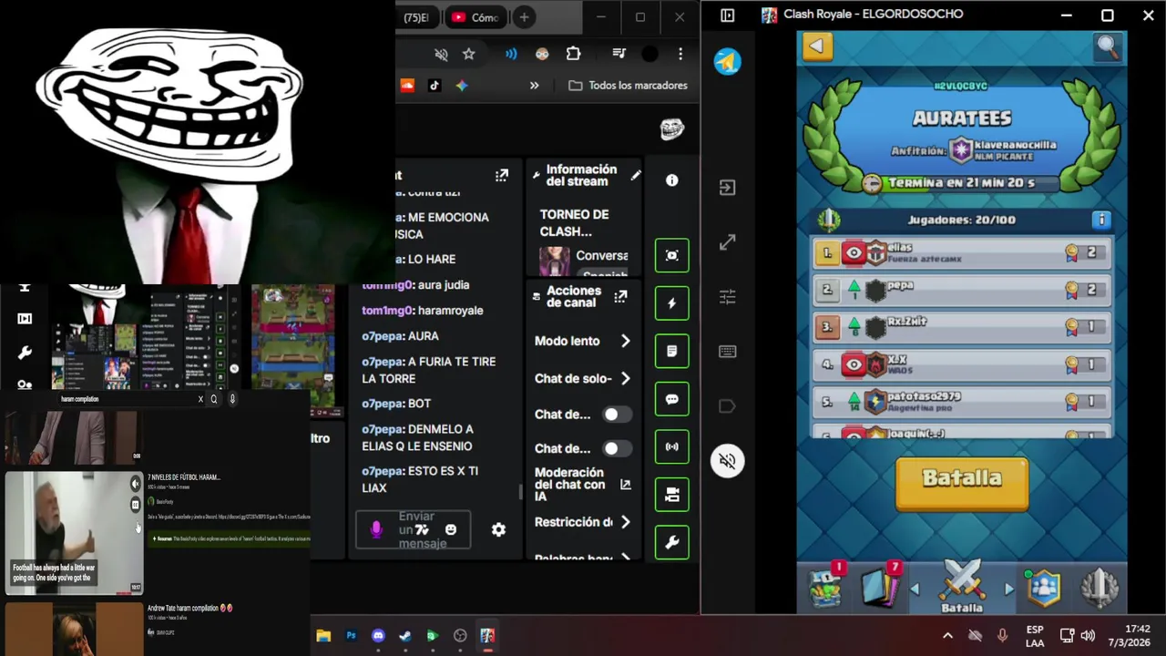
Task: Open chat settings gear icon
Action: pos(498,529)
